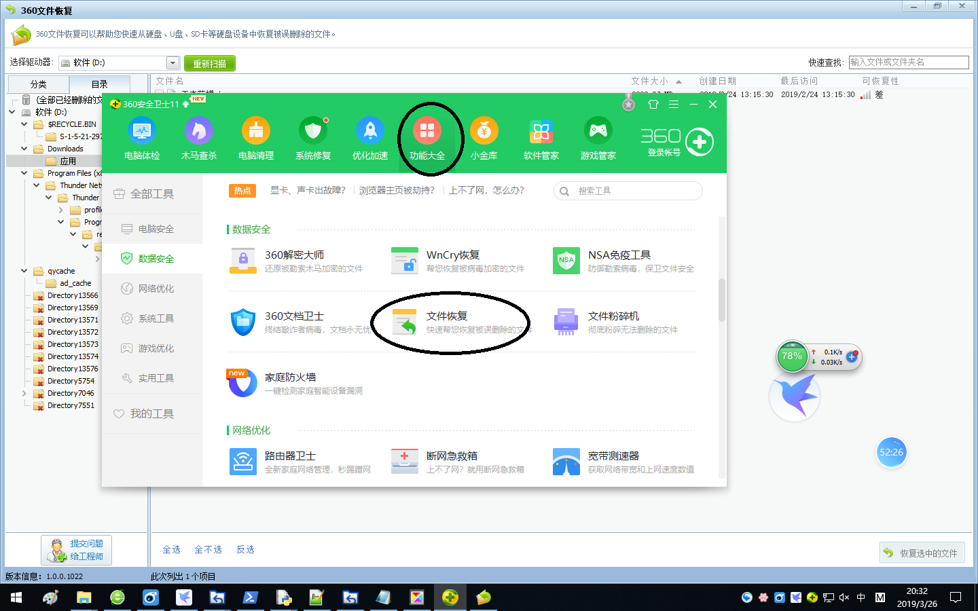The height and width of the screenshot is (611, 978).
Task: Select 电脑安全 category
Action: click(152, 229)
